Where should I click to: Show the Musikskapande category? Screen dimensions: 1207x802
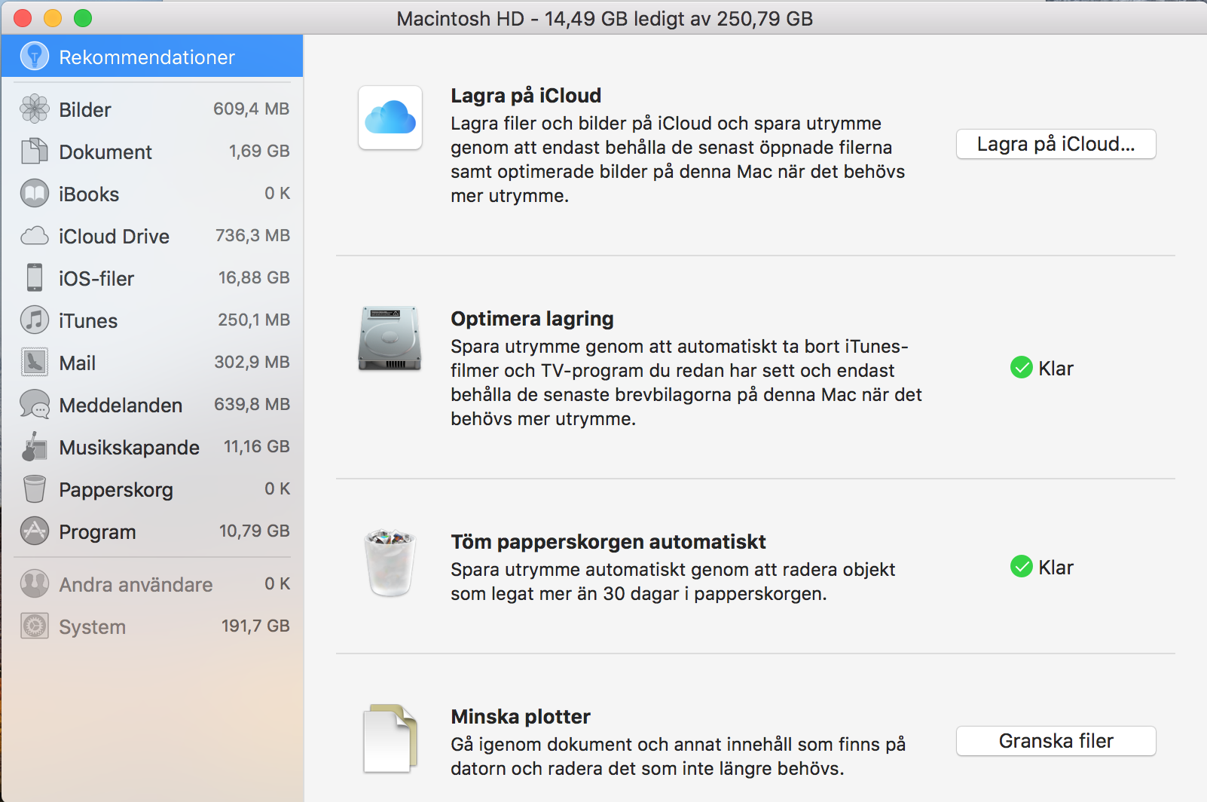click(152, 447)
